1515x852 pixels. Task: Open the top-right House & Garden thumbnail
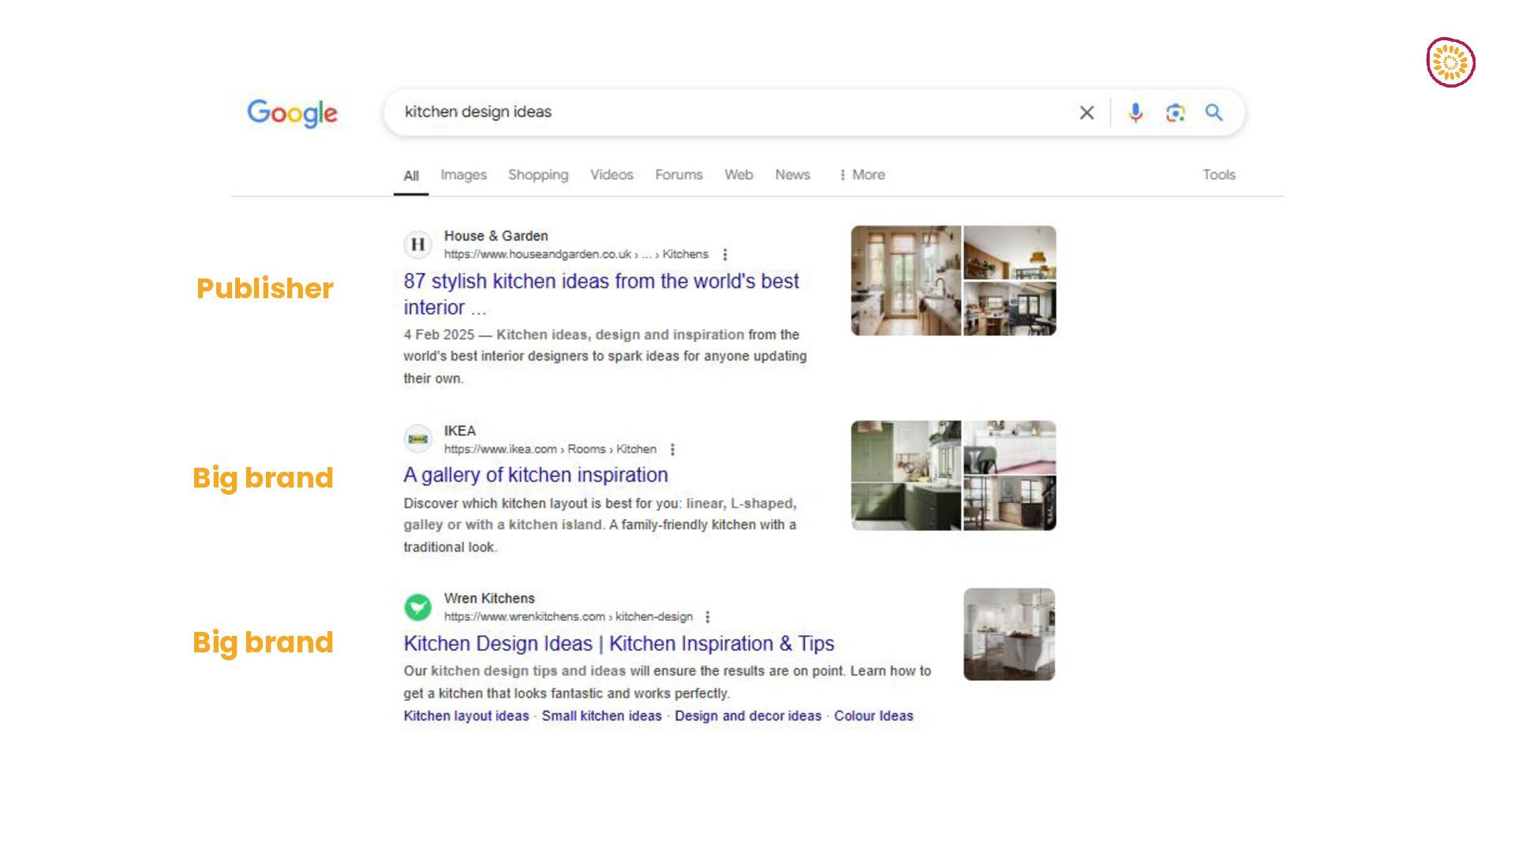pyautogui.click(x=1009, y=252)
